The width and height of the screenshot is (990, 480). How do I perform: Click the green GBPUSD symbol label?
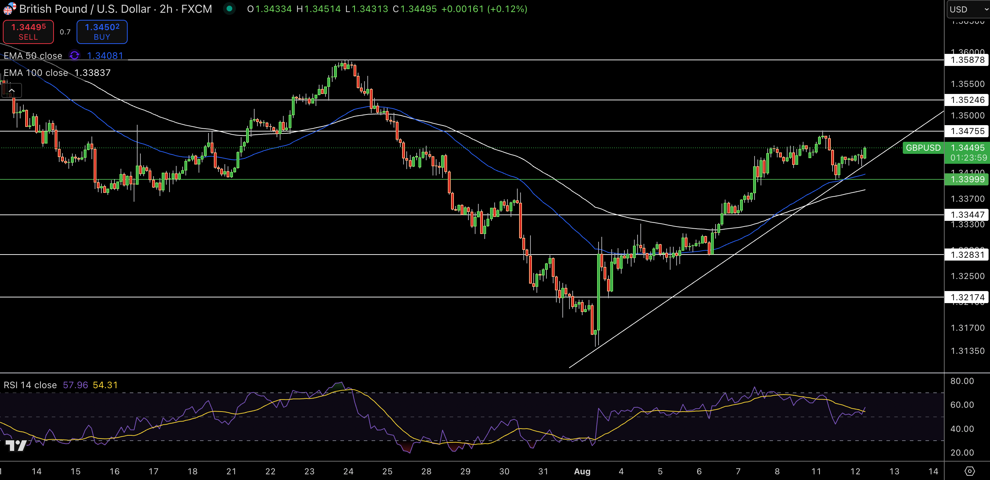[x=923, y=147]
